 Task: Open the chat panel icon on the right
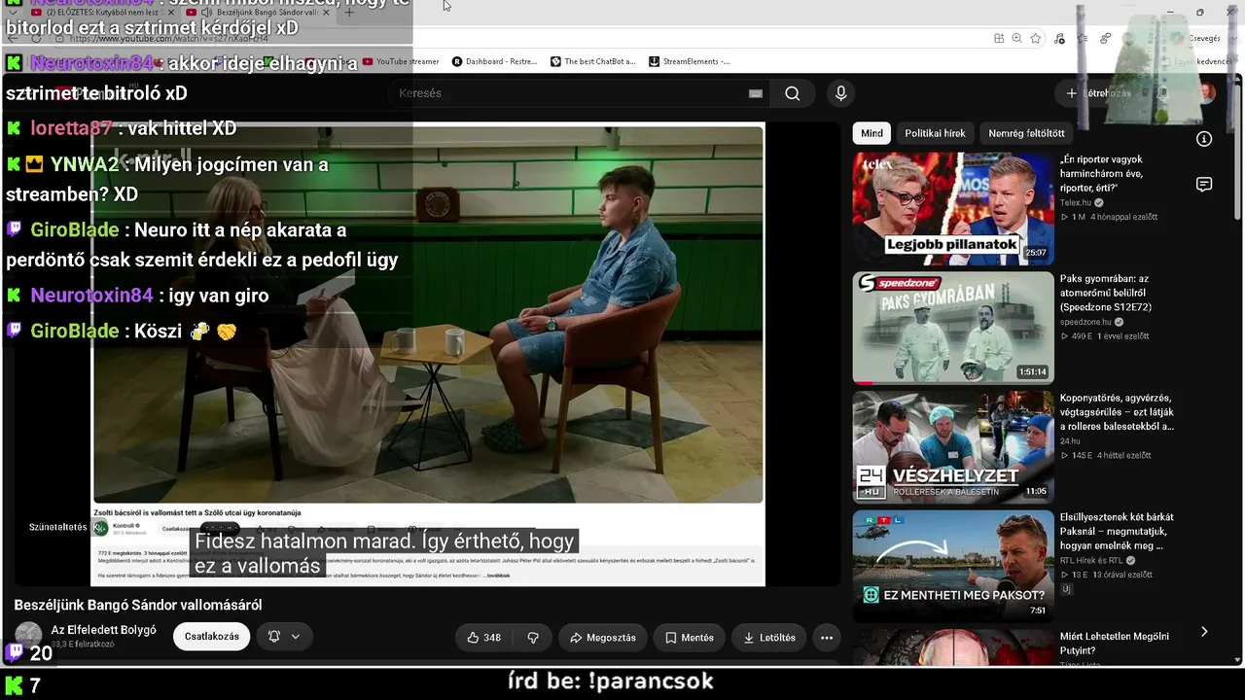click(1204, 185)
